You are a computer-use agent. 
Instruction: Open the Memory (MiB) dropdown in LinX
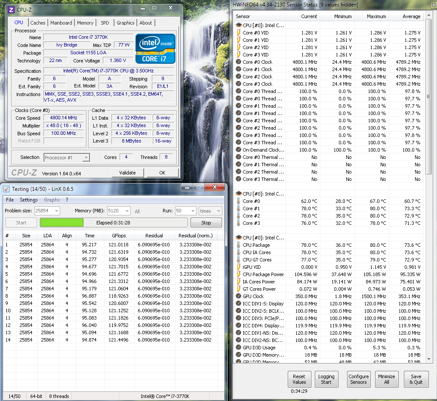click(127, 211)
